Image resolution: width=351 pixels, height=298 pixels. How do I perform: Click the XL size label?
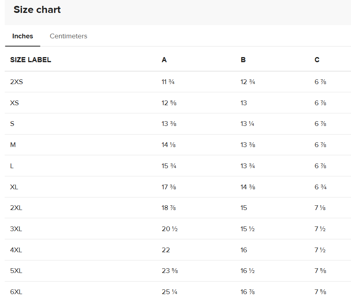pyautogui.click(x=14, y=187)
